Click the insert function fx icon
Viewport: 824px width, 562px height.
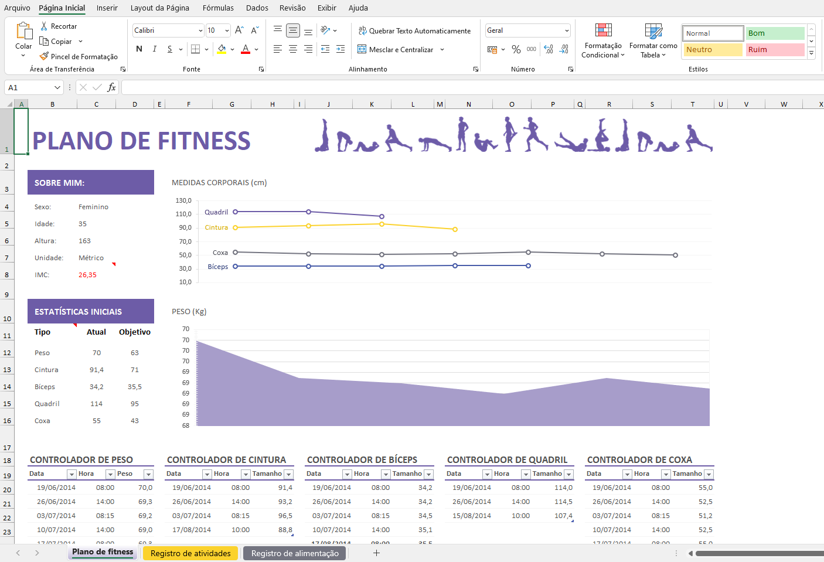point(111,87)
